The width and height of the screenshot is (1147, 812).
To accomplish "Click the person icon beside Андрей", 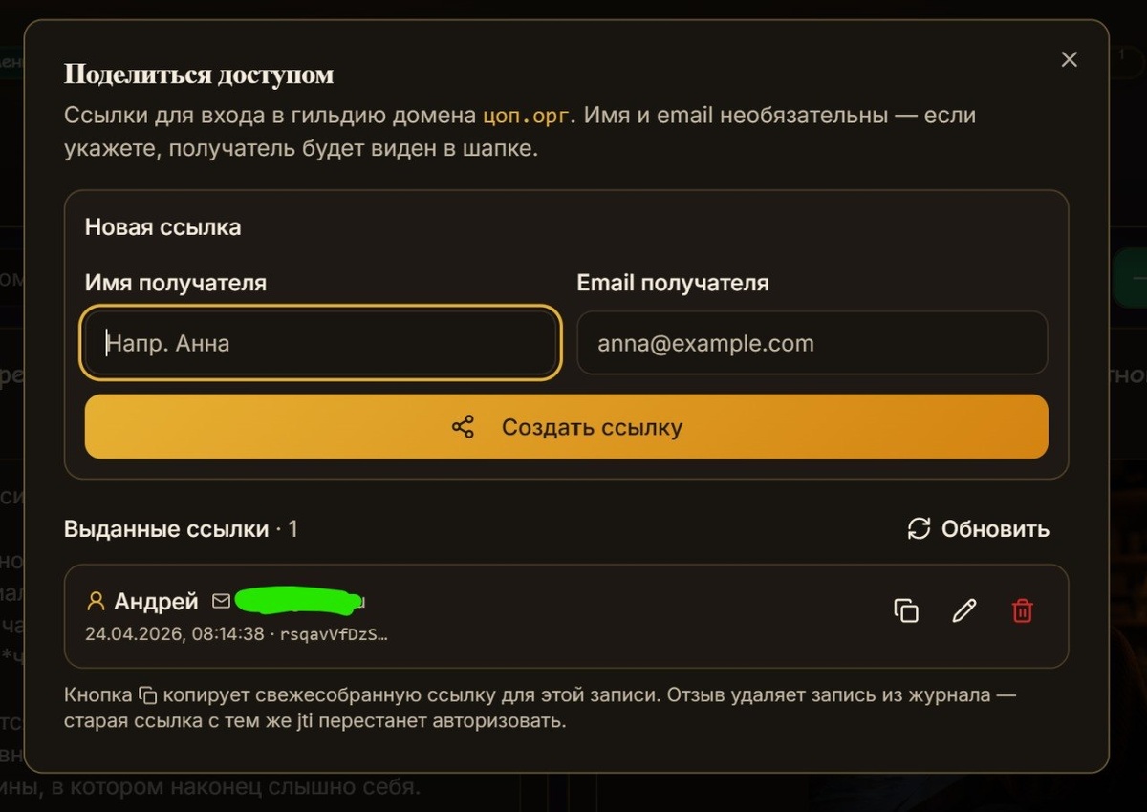I will click(96, 602).
